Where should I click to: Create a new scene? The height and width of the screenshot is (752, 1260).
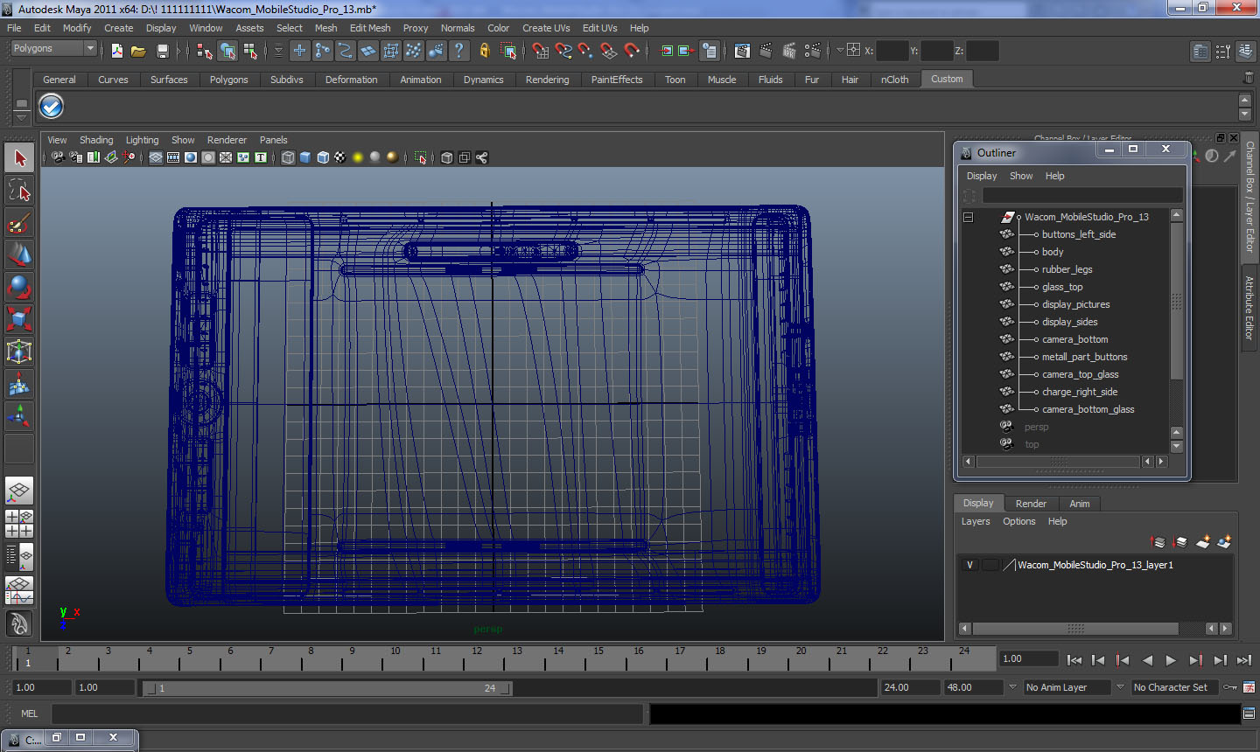(x=117, y=51)
